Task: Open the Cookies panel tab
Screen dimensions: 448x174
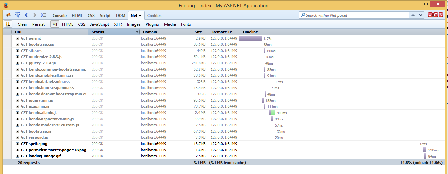Action: click(x=154, y=15)
